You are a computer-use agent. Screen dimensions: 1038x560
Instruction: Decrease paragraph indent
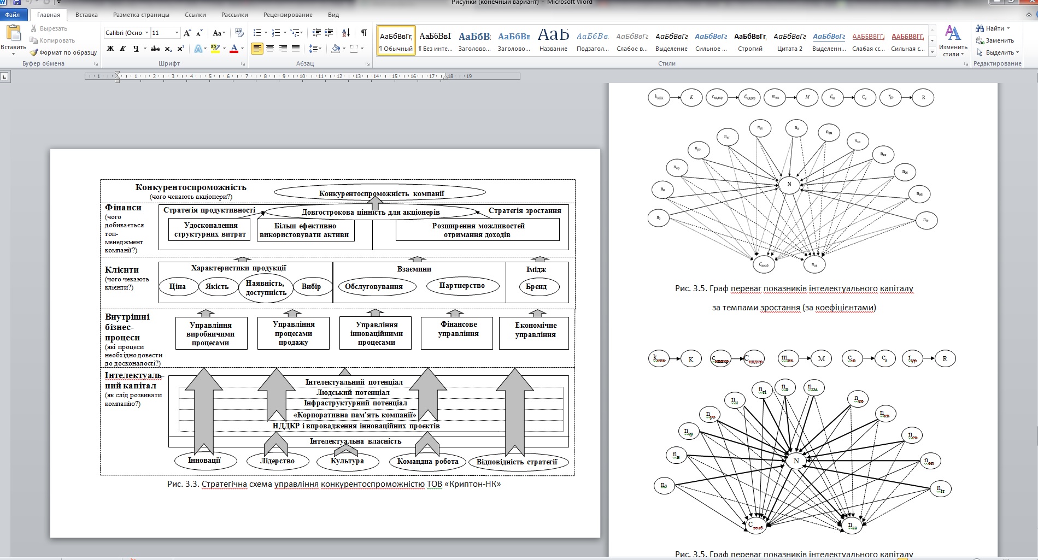point(316,33)
